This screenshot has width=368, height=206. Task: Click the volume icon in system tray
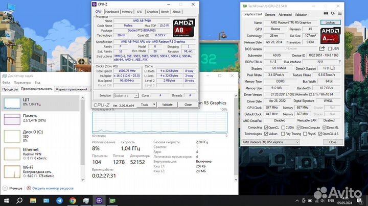point(323,200)
